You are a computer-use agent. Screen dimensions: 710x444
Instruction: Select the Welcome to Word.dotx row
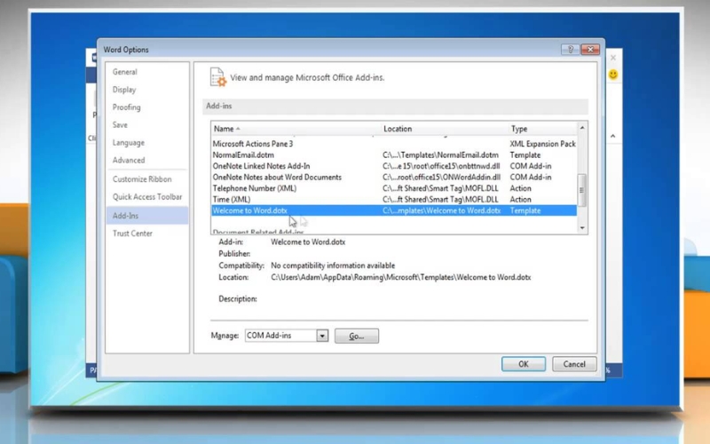coord(394,210)
